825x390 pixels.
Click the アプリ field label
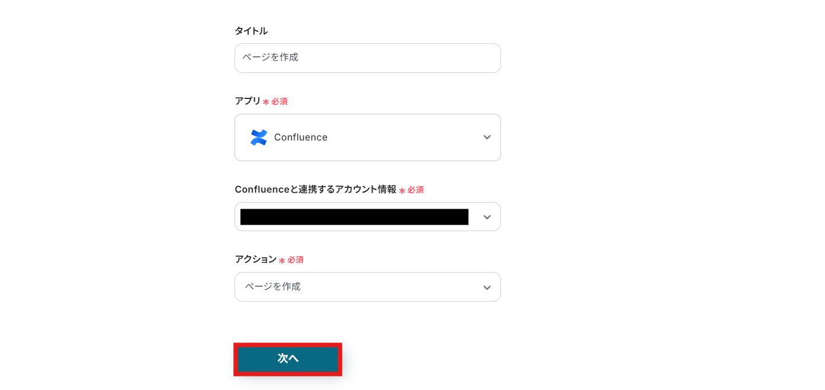(x=248, y=101)
